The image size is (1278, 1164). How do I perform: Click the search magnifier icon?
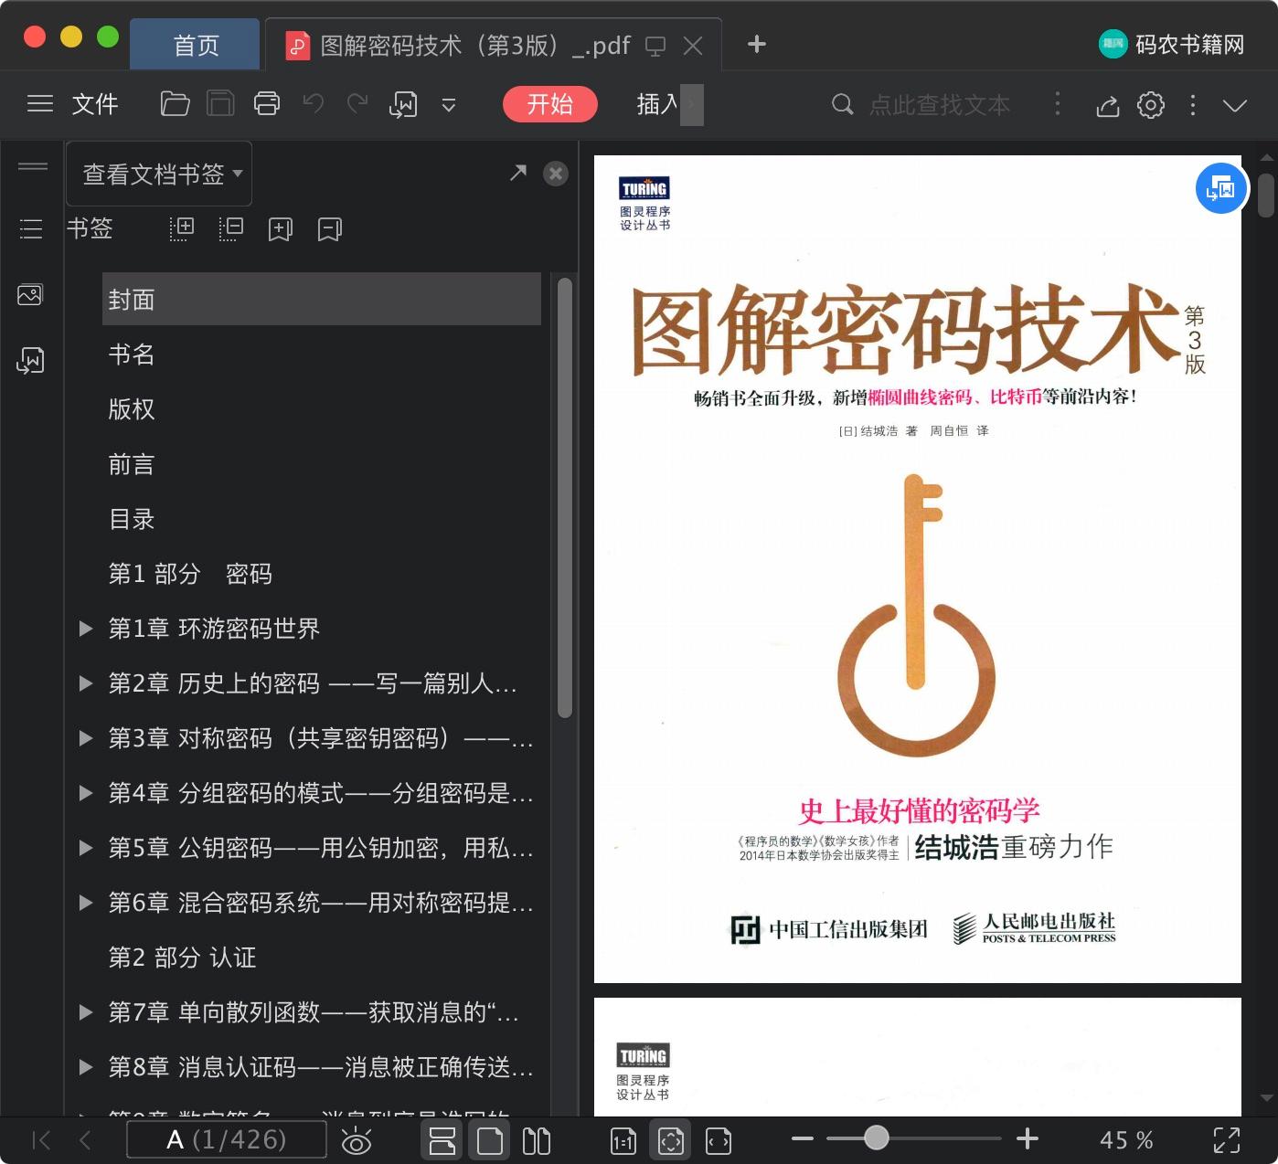(842, 104)
